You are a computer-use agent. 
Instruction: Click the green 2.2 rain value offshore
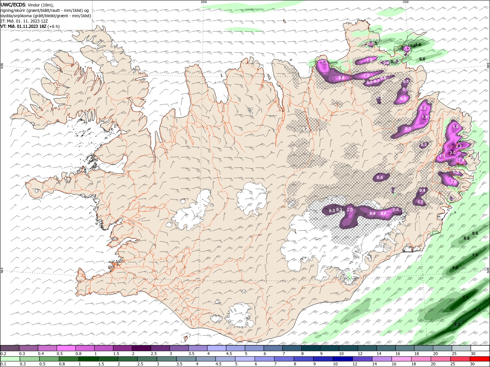[457, 324]
